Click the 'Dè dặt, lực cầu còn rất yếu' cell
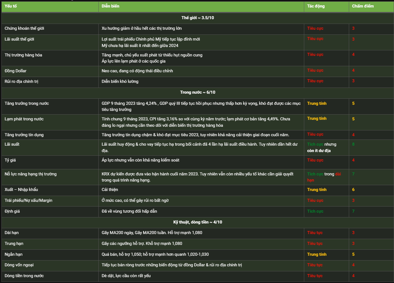 tap(201, 276)
